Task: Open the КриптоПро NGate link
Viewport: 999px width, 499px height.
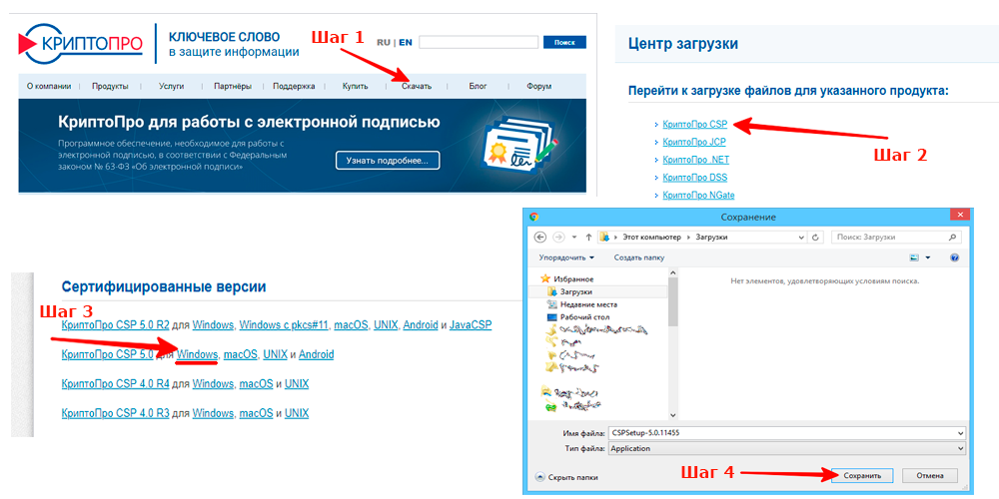Action: pyautogui.click(x=698, y=196)
